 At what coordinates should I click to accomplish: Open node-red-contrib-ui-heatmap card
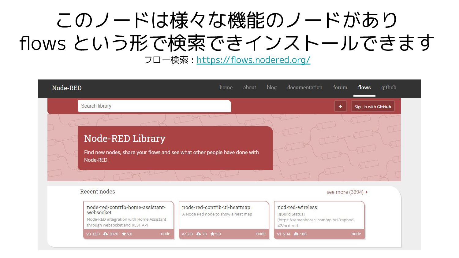[x=224, y=219]
